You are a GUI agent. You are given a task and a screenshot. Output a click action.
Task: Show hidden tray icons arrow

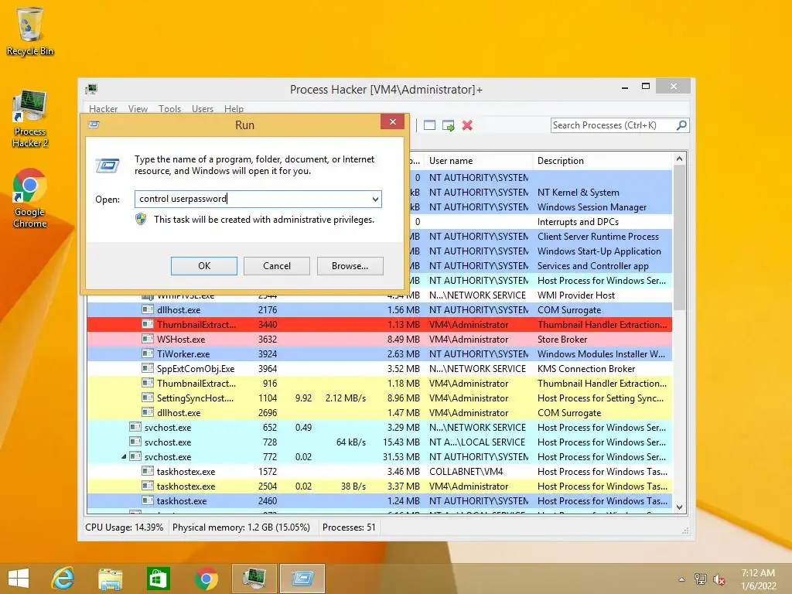tap(682, 579)
